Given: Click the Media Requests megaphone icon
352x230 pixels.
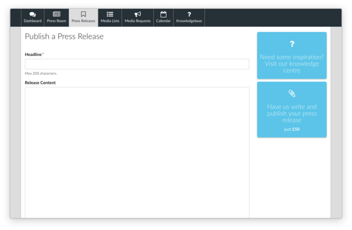Looking at the screenshot, I should pos(138,14).
